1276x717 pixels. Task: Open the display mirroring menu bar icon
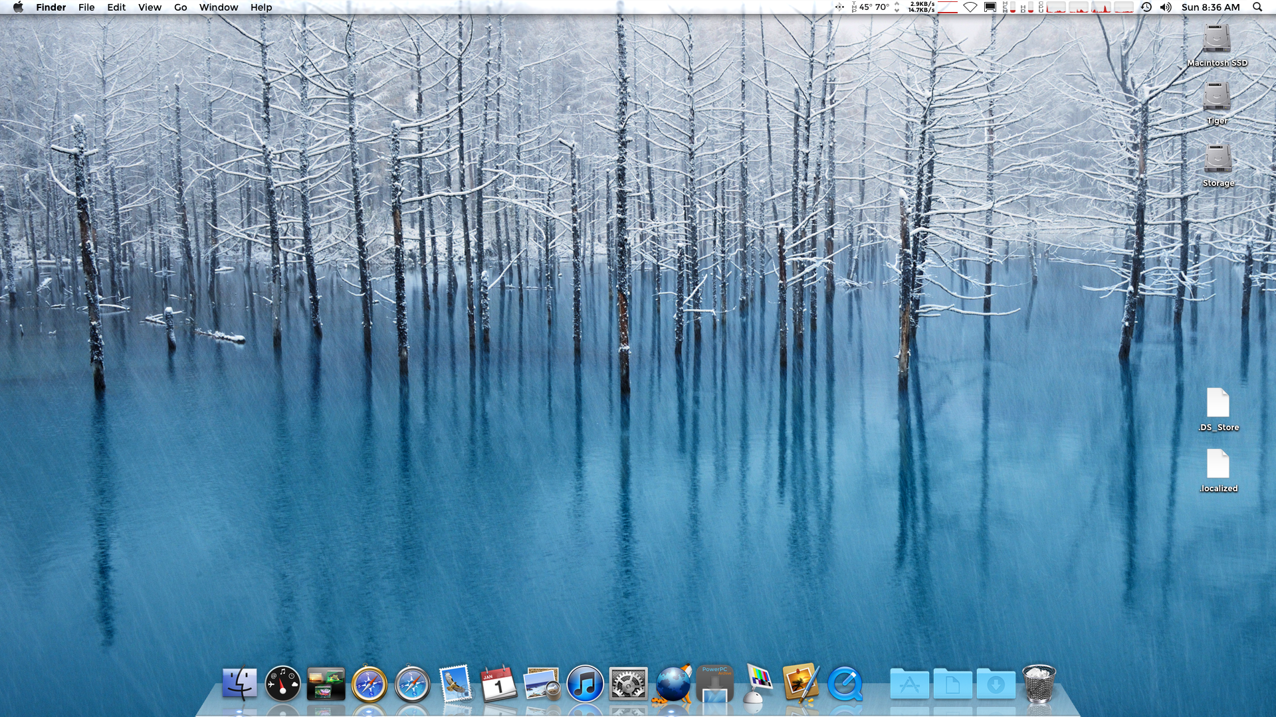tap(990, 7)
